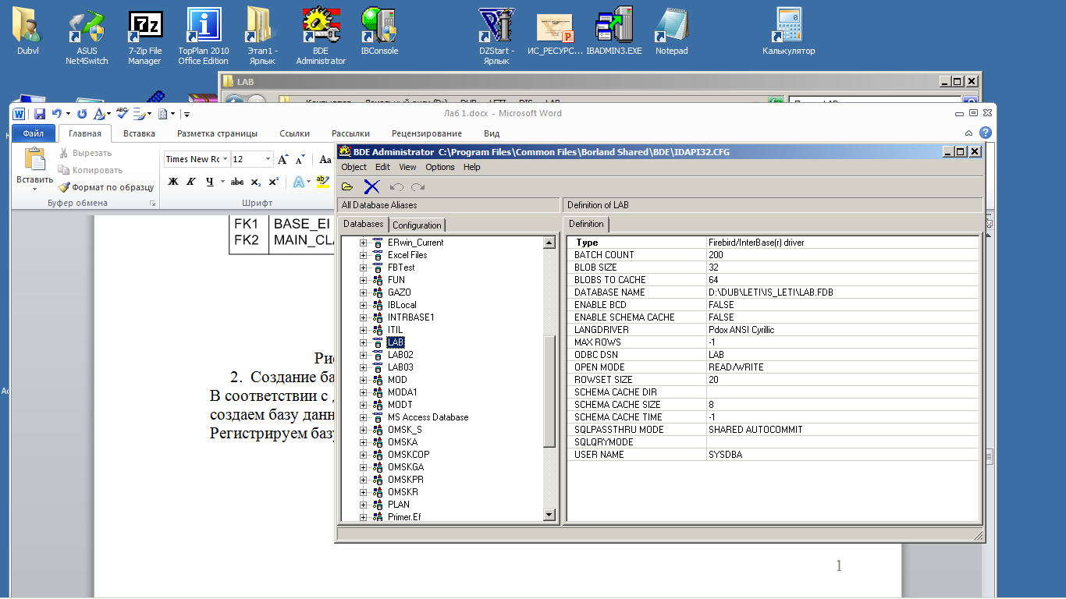Open the Ссылки ribbon tab in Word
Screen dimensions: 1066x599
295,133
